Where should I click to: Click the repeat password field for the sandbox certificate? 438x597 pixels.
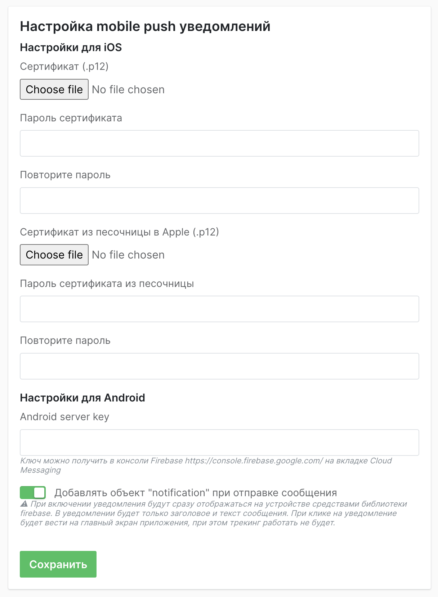pyautogui.click(x=219, y=366)
